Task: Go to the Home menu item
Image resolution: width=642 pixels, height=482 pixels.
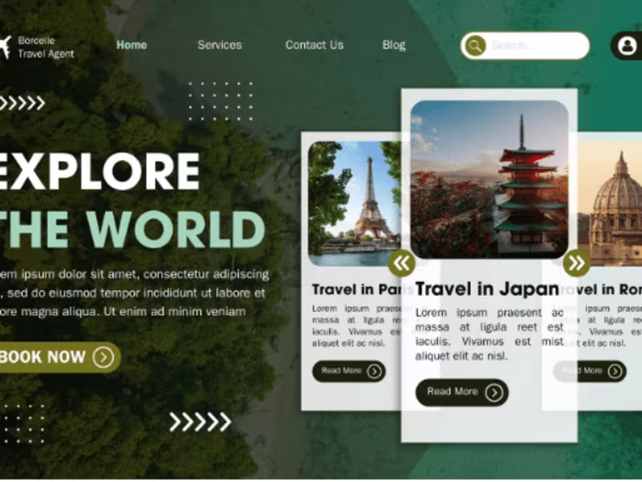Action: click(132, 45)
